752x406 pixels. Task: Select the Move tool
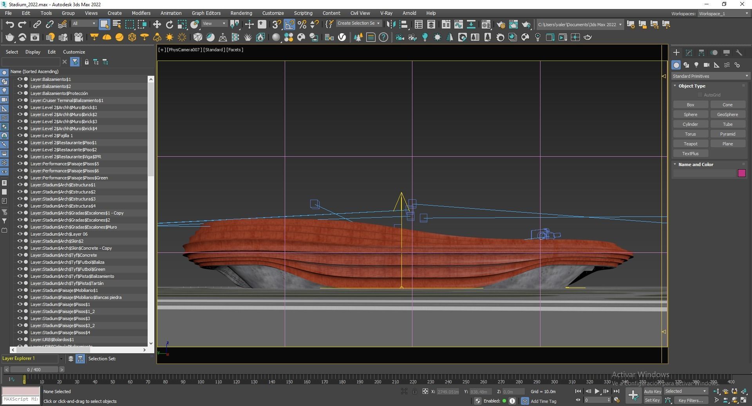157,24
